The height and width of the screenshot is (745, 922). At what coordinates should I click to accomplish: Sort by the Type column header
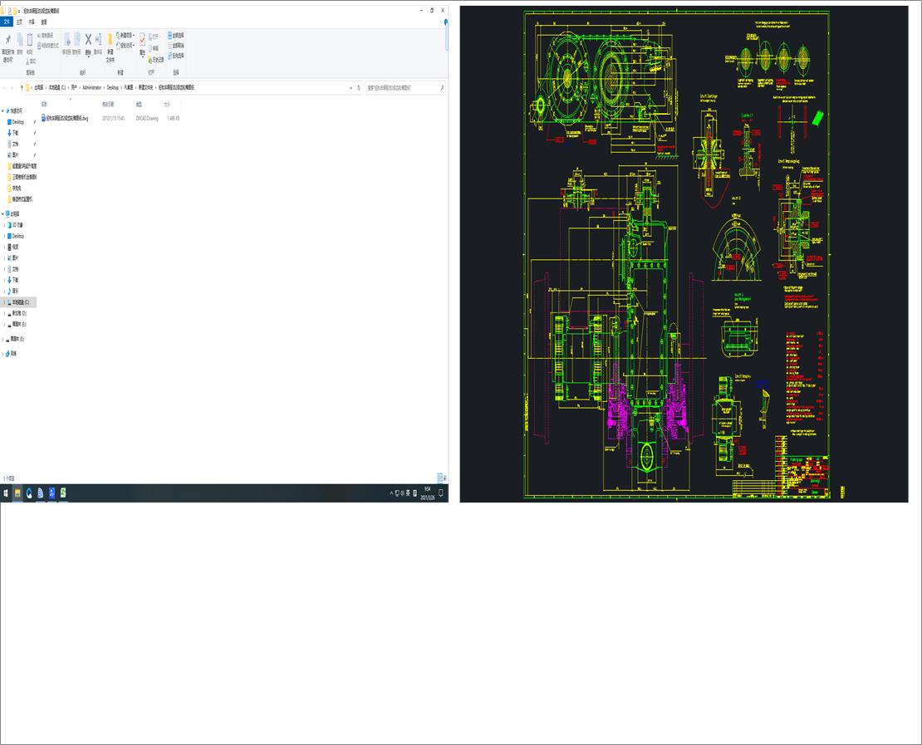tap(139, 104)
